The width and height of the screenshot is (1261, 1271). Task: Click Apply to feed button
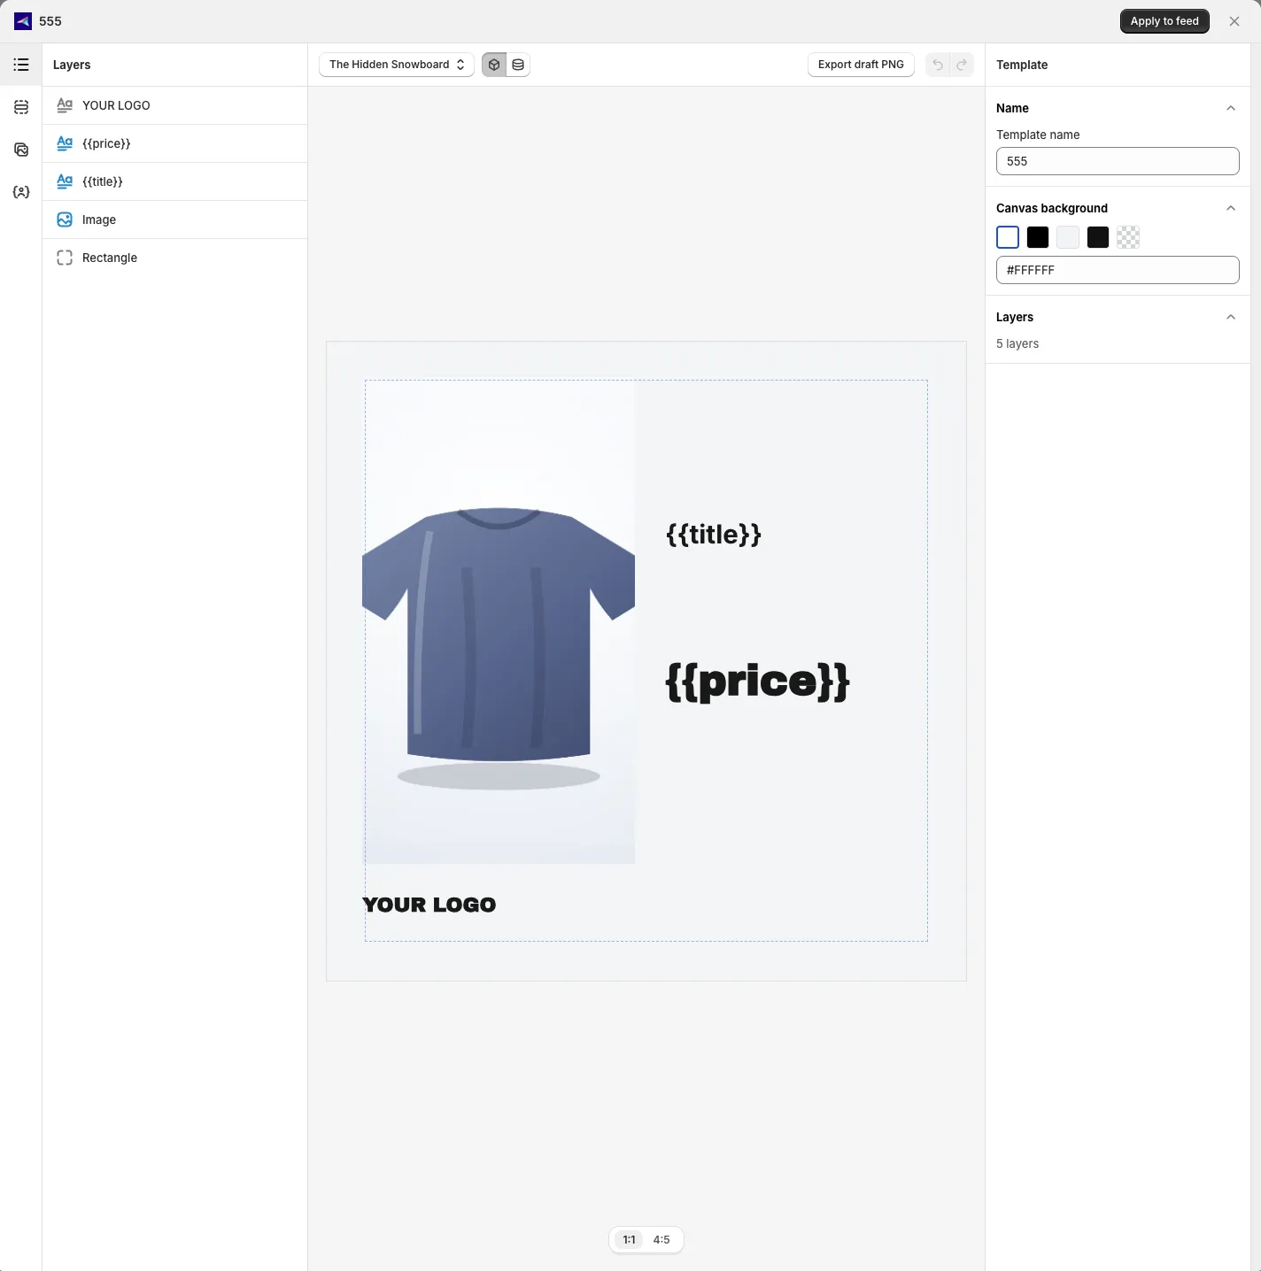point(1164,21)
